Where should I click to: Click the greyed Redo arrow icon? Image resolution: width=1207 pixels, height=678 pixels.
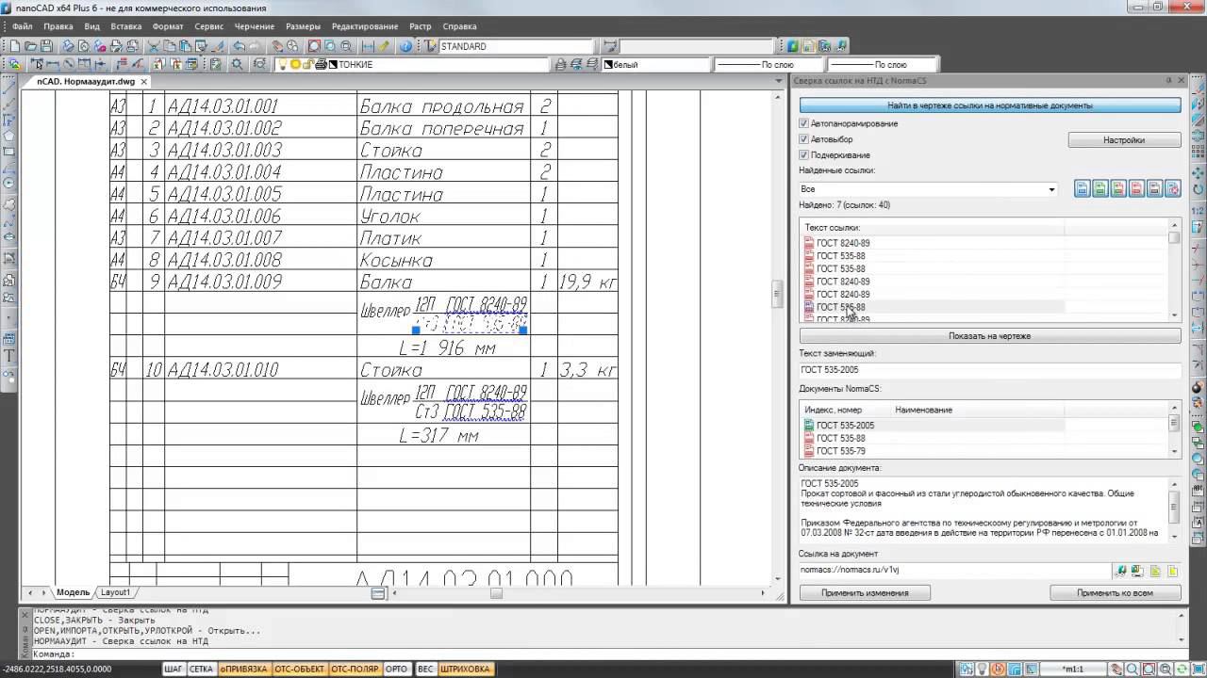[x=255, y=46]
